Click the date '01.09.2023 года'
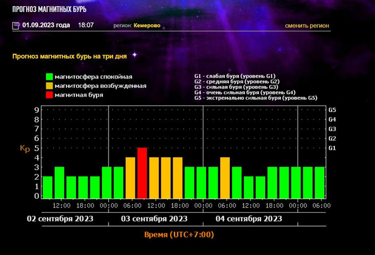This screenshot has height=255, width=375. pyautogui.click(x=46, y=25)
